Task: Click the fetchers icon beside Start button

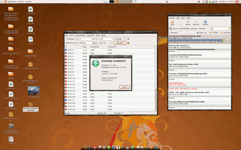Action: [x=128, y=43]
